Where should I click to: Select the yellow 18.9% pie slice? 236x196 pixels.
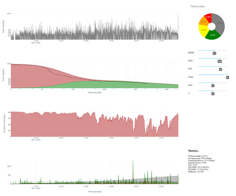(x=203, y=30)
